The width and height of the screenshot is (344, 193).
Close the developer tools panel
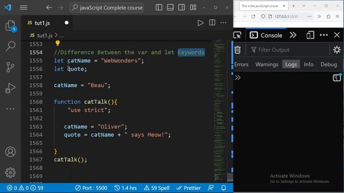click(337, 35)
